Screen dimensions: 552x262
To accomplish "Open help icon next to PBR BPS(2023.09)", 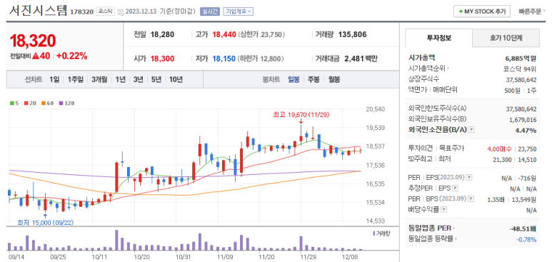I will point(470,199).
